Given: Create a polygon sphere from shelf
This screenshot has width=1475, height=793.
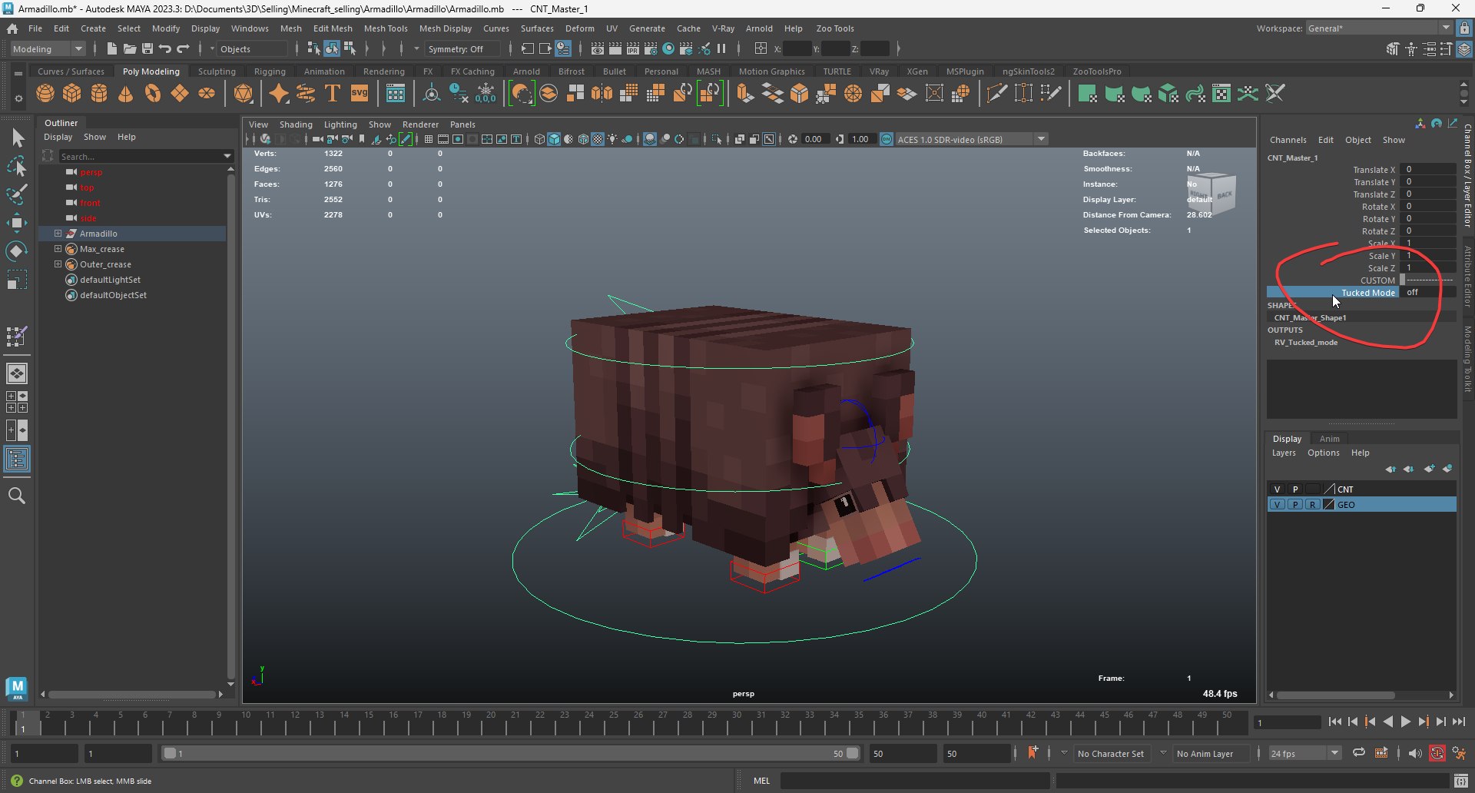Looking at the screenshot, I should tap(45, 94).
